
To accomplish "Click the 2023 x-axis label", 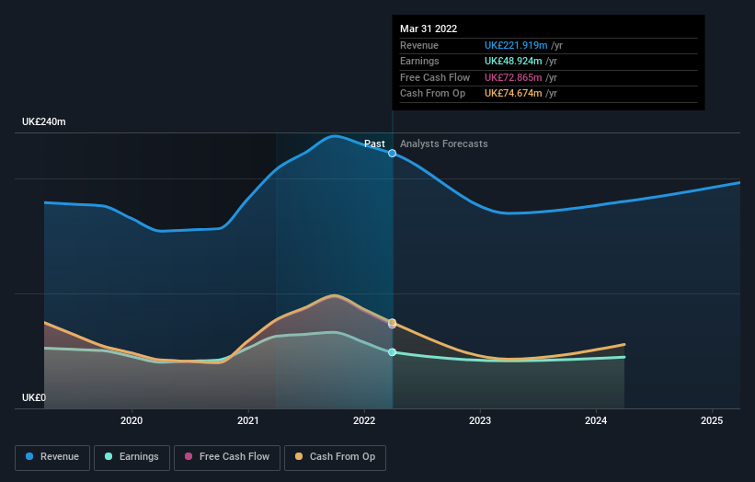I will [x=480, y=420].
